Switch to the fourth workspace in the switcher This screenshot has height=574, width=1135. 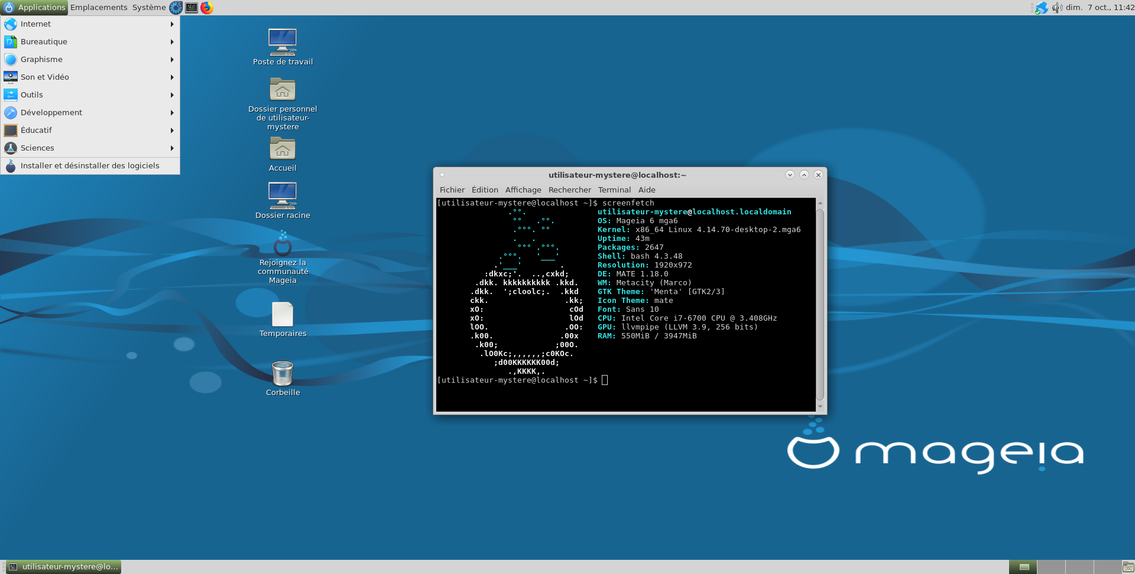pyautogui.click(x=1107, y=567)
